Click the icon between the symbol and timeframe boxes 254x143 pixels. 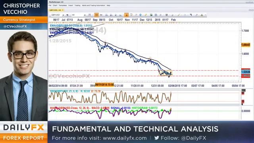coord(67,15)
